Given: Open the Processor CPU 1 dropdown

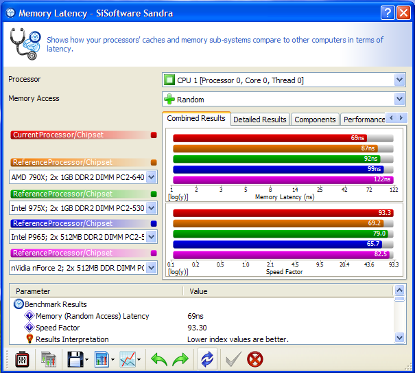Looking at the screenshot, I should click(x=400, y=80).
